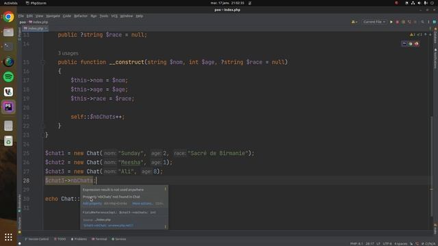438x246 pixels.
Task: Click the yellow warnings indicator in editor
Action: click(x=413, y=35)
